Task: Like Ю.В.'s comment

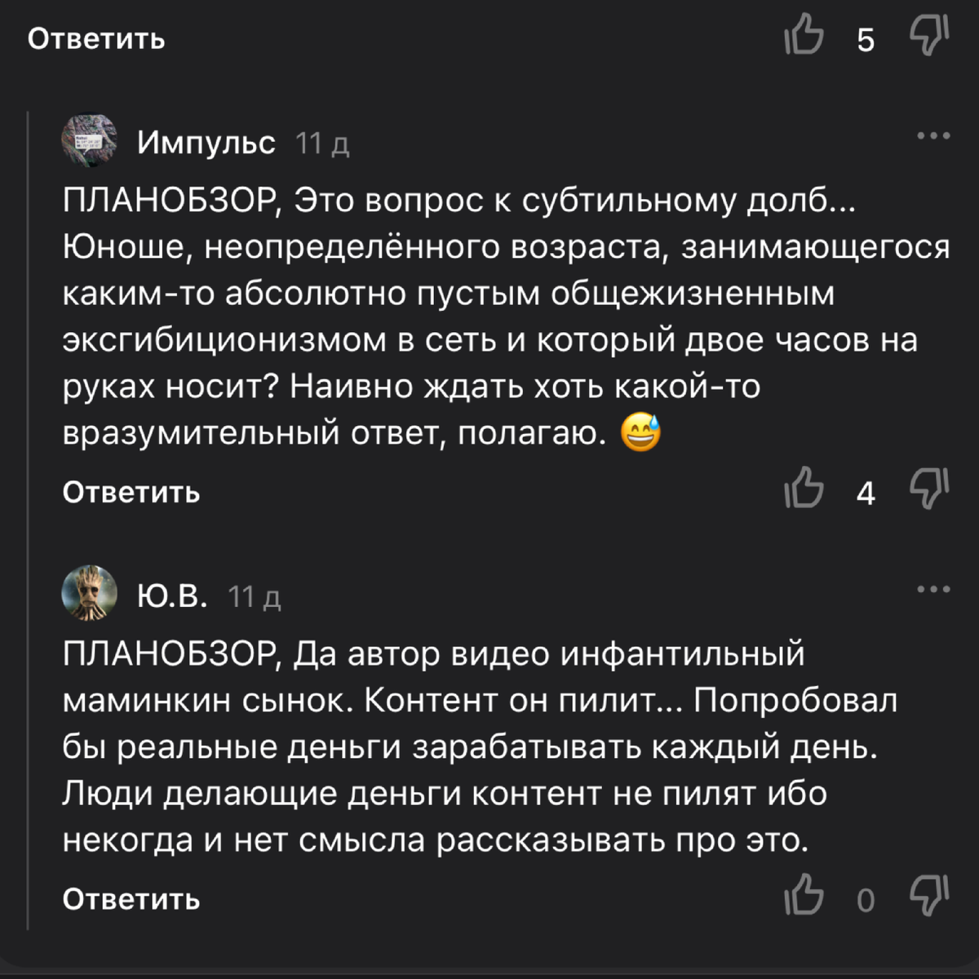Action: click(804, 896)
